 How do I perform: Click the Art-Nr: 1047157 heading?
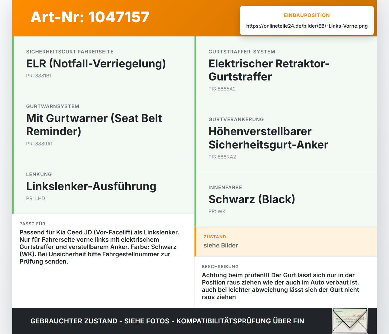90,17
